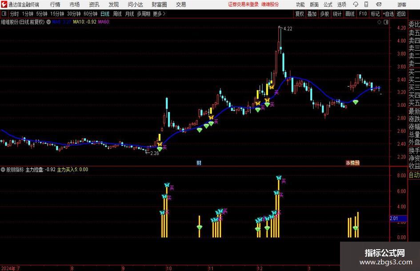The image size is (420, 271).
Task: Select the 日线 daily period tab
Action: pyautogui.click(x=105, y=14)
